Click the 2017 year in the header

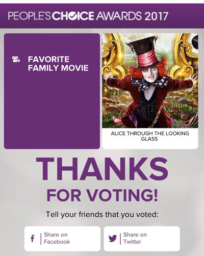point(156,16)
